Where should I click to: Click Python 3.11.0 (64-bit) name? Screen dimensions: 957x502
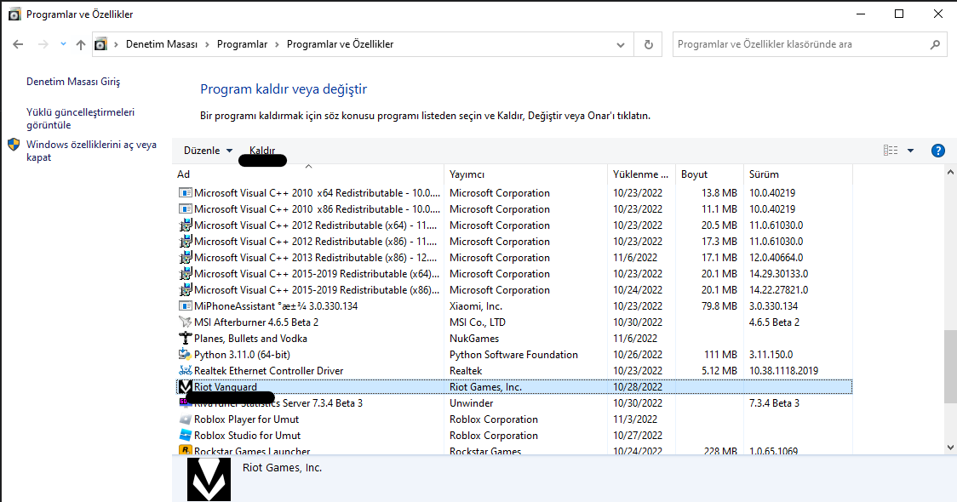pyautogui.click(x=242, y=355)
